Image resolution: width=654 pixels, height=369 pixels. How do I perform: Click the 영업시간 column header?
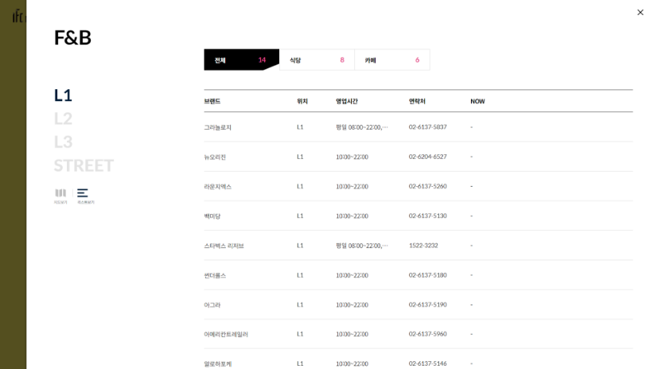[347, 101]
